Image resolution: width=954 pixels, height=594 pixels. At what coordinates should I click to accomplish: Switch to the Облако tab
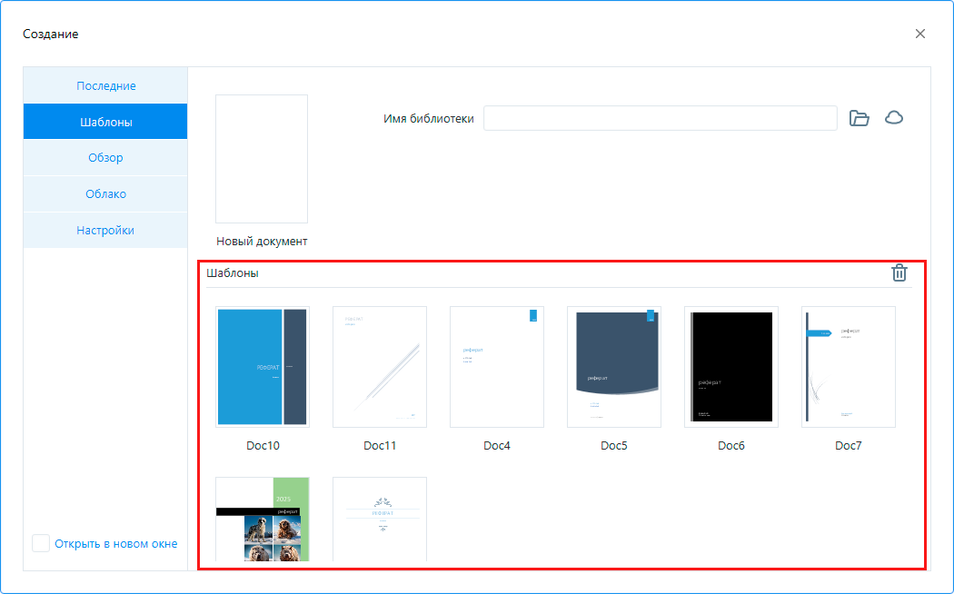[x=104, y=193]
